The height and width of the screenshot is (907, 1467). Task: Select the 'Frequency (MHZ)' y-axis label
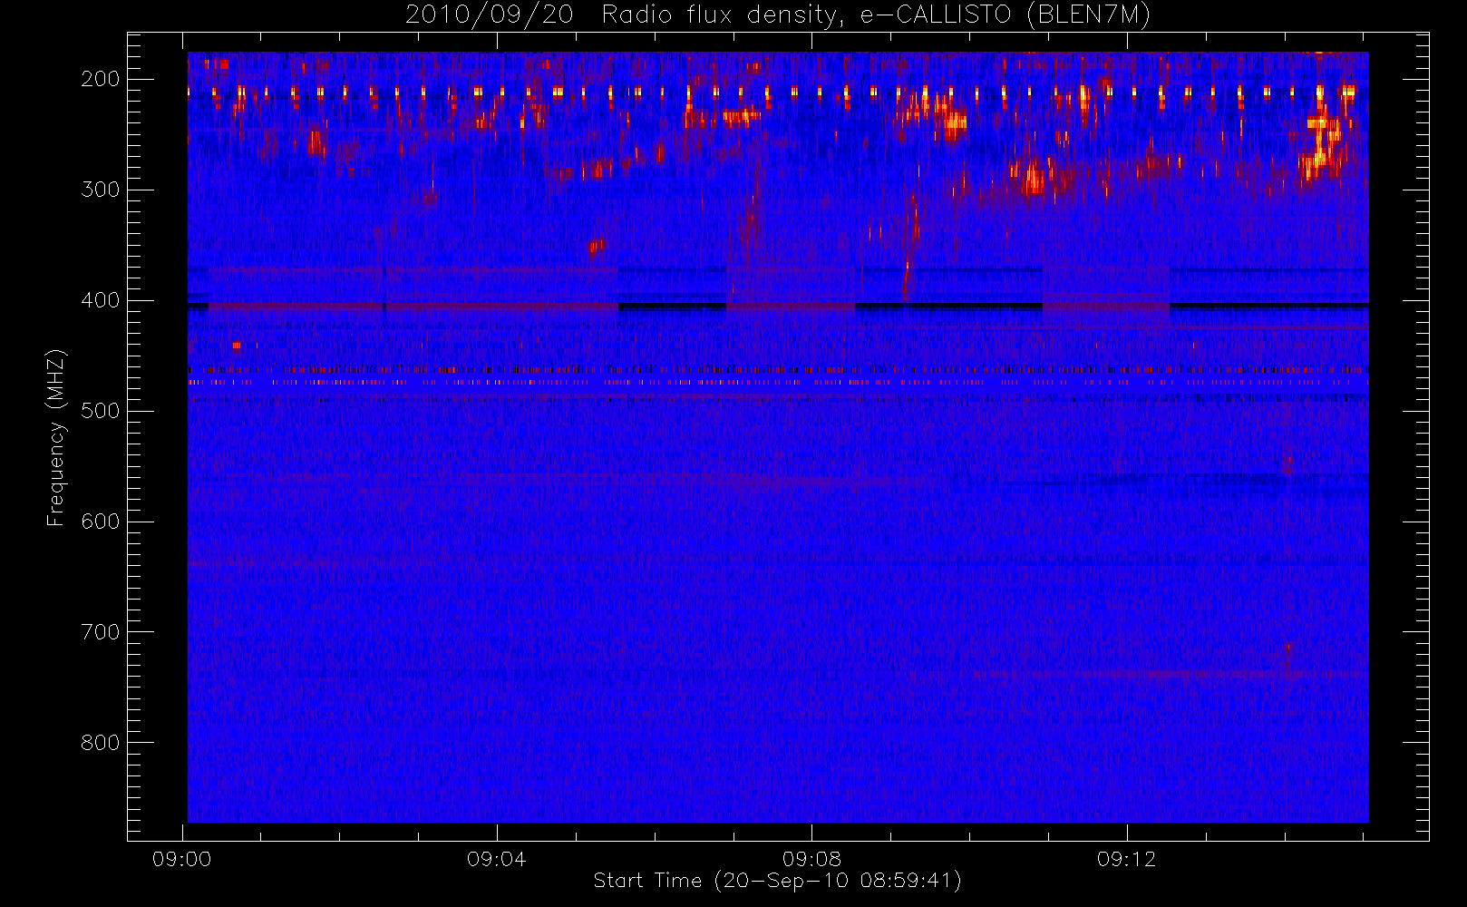pos(56,437)
